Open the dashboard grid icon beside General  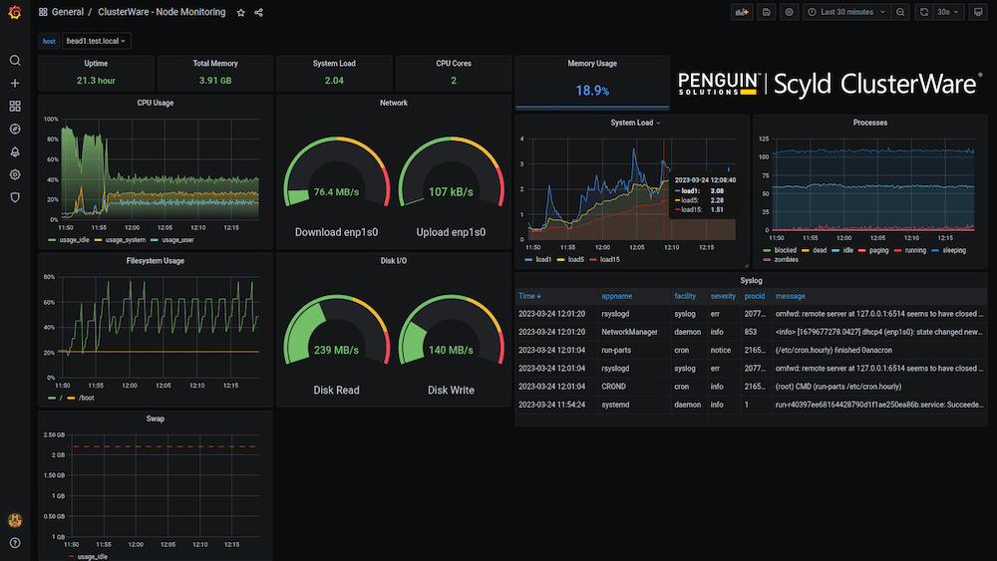43,12
